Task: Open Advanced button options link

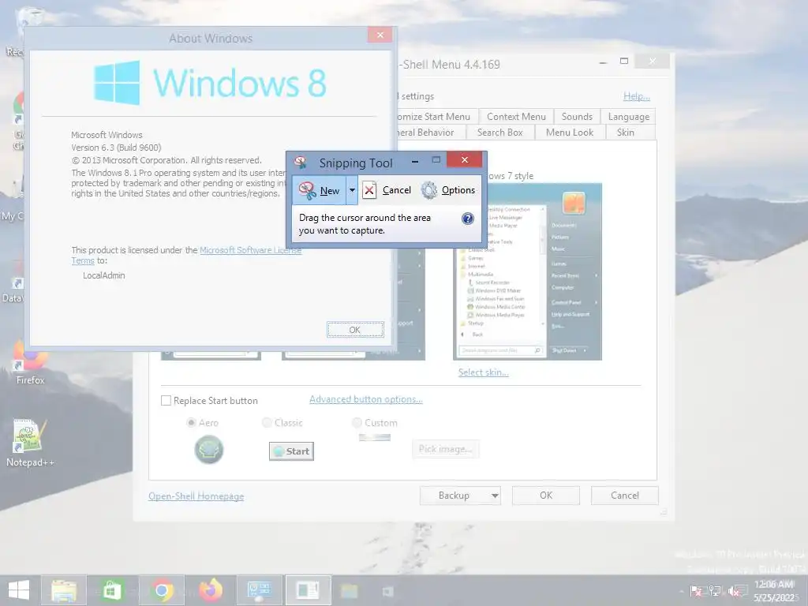Action: [366, 399]
